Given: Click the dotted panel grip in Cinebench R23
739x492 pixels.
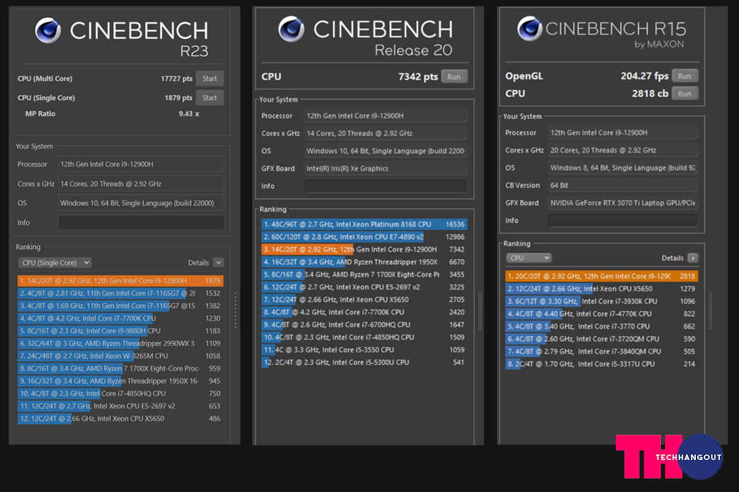Looking at the screenshot, I should click(235, 310).
